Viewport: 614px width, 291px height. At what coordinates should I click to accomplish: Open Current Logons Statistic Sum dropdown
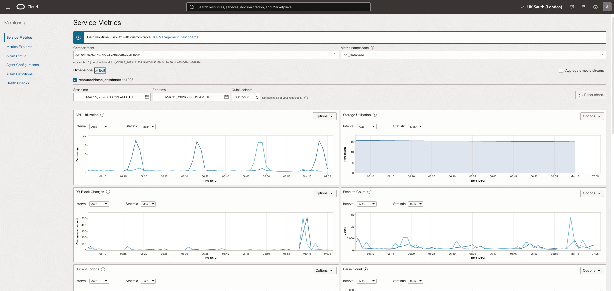coord(148,281)
